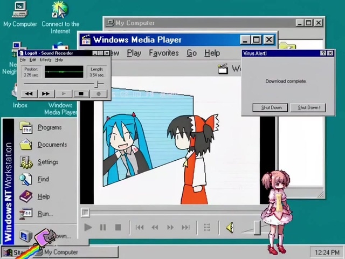Expand the Settings submenu in Start menu
345x259 pixels.
(47, 162)
